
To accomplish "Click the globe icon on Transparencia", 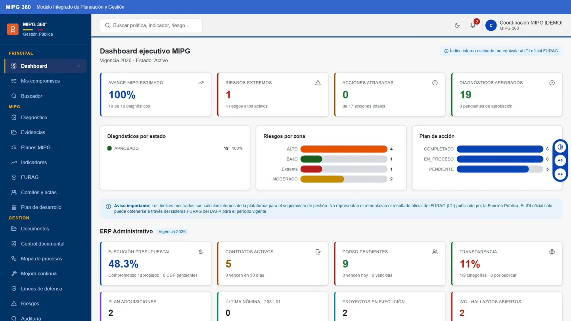I will [x=552, y=252].
